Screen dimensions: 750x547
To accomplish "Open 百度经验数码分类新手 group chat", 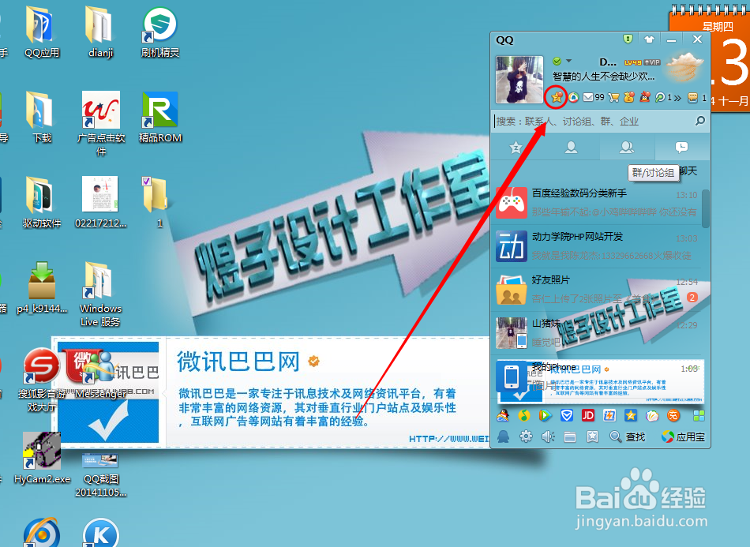I will tap(597, 203).
